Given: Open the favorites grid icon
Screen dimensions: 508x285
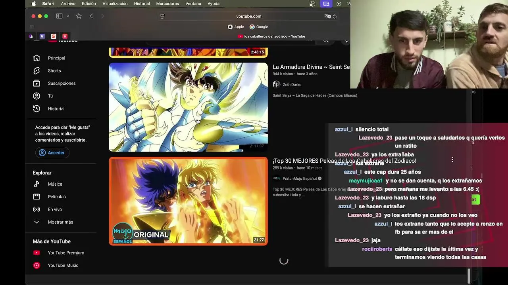Looking at the screenshot, I should [x=32, y=27].
